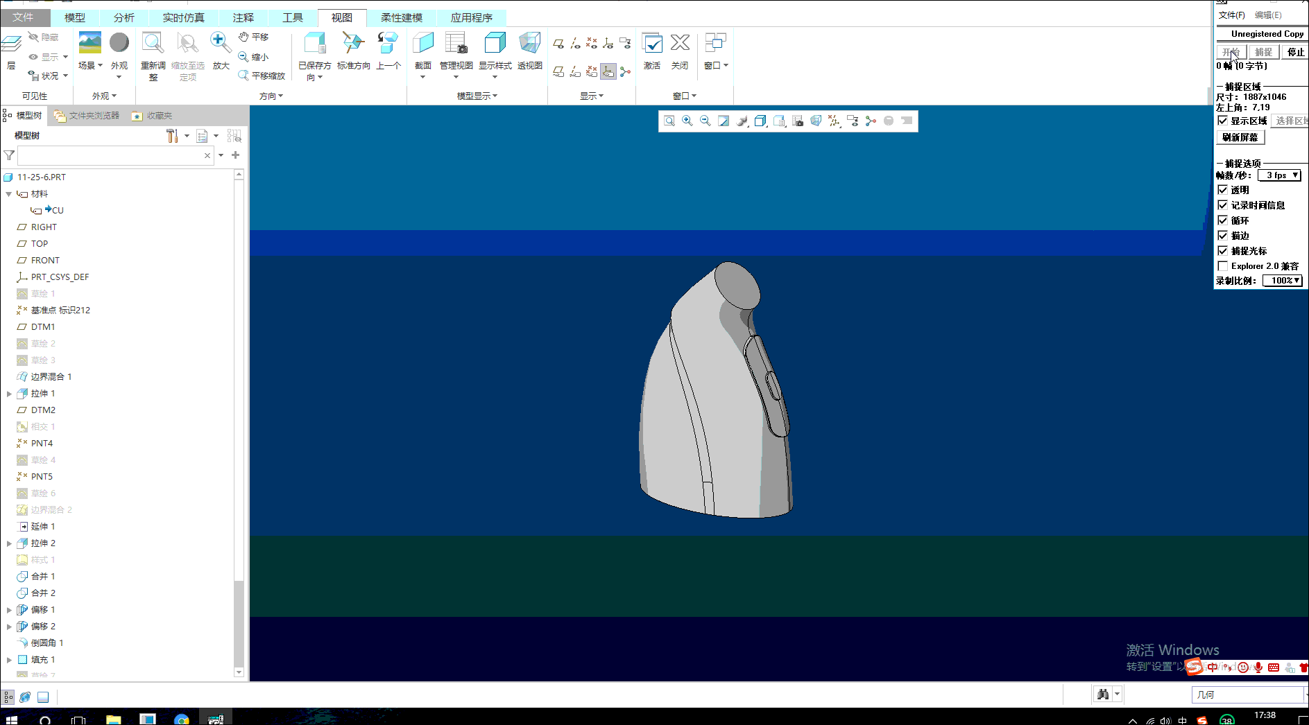Open File Explorer from taskbar
This screenshot has height=725, width=1309.
coord(113,719)
